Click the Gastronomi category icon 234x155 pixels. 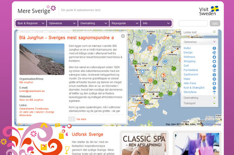214,75
